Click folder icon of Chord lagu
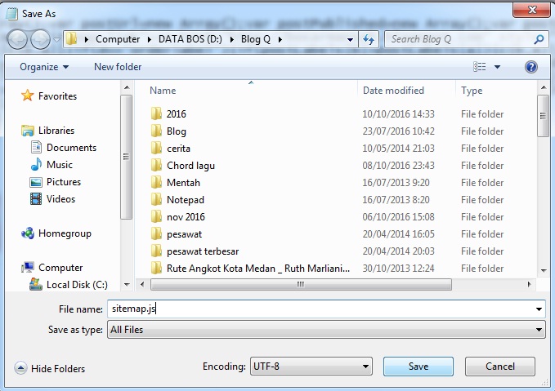The width and height of the screenshot is (555, 391). 156,165
